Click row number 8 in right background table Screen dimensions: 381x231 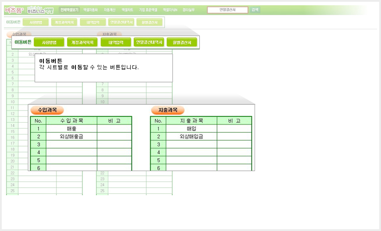click(102, 90)
